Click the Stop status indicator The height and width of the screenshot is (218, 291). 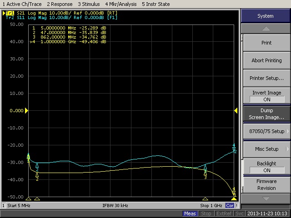click(x=206, y=214)
